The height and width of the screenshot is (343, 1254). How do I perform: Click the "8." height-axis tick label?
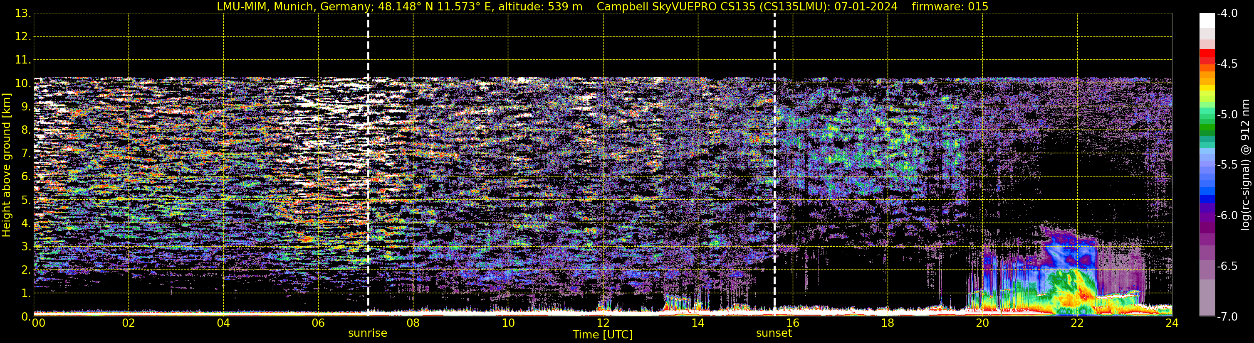click(x=26, y=130)
